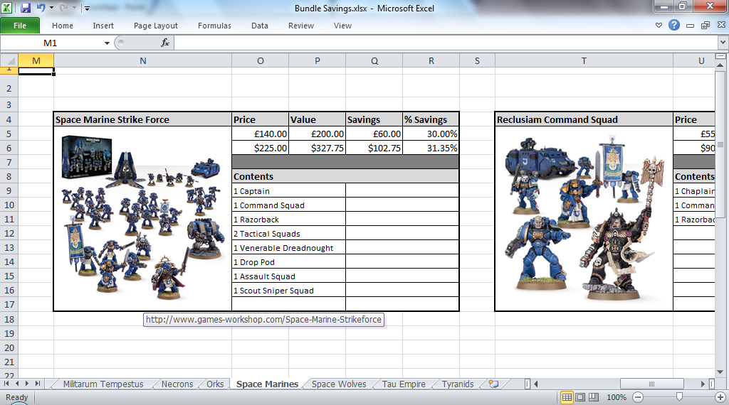Switch to Normal view icon
The image size is (729, 405).
567,397
